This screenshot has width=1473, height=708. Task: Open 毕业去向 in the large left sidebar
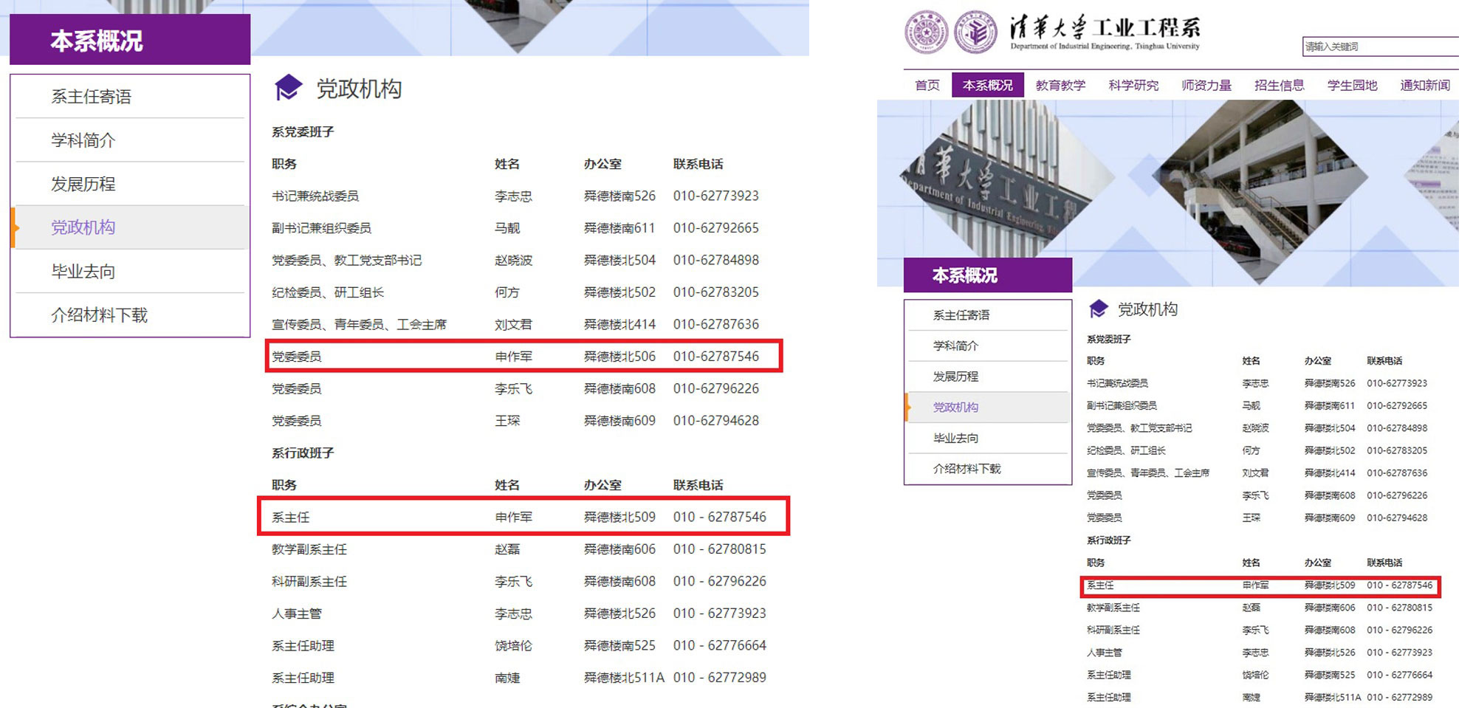click(83, 272)
